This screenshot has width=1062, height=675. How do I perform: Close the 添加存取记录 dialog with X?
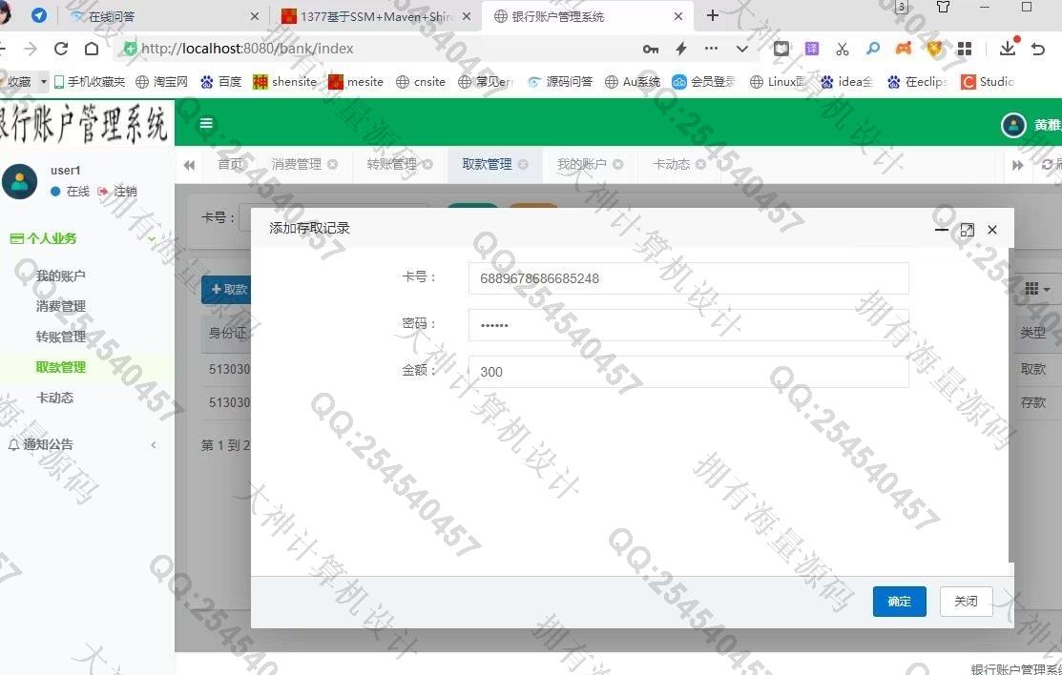(992, 230)
